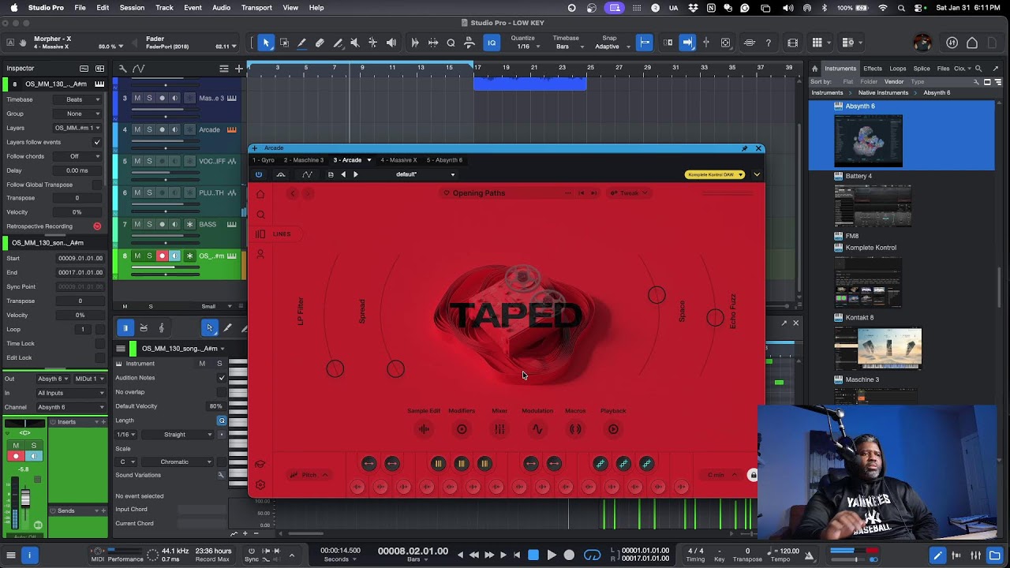Open Arcade settings gear icon
Image resolution: width=1010 pixels, height=568 pixels.
[260, 484]
